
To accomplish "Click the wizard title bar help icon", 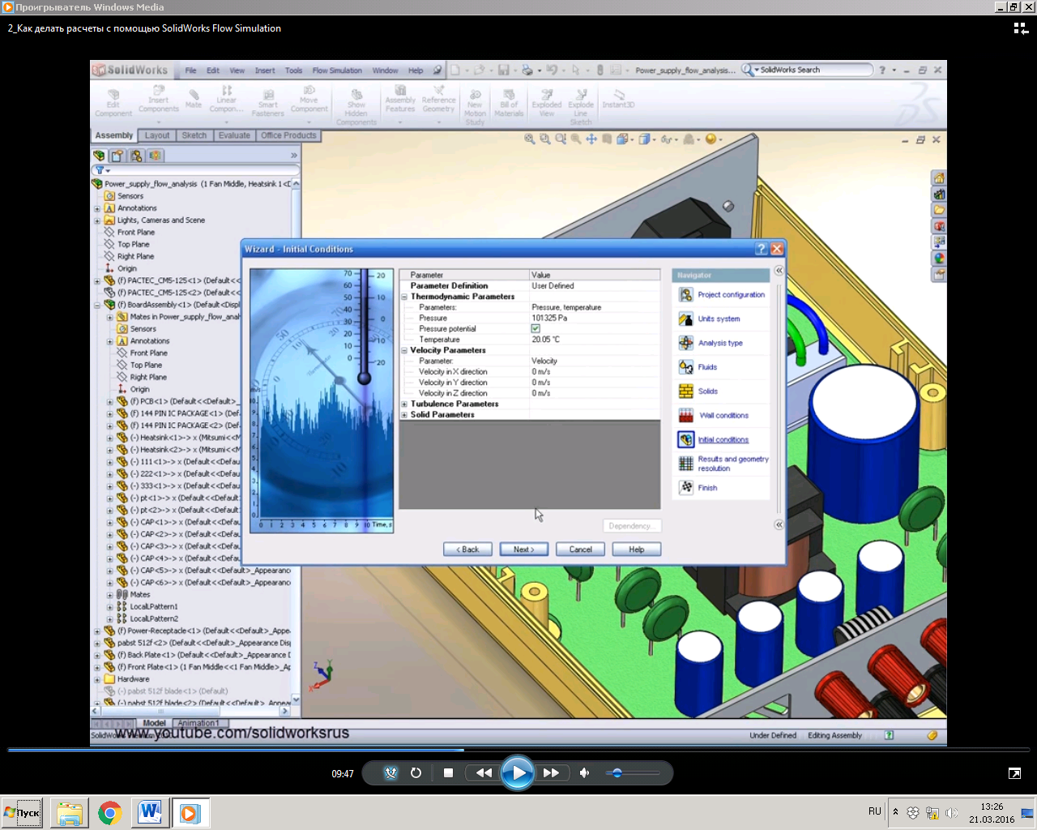I will pos(761,249).
